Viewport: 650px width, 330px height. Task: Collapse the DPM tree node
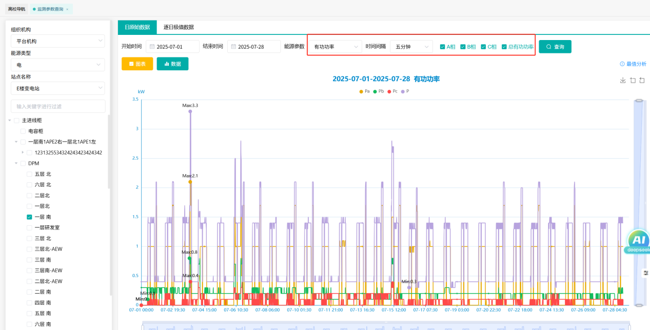coord(16,164)
